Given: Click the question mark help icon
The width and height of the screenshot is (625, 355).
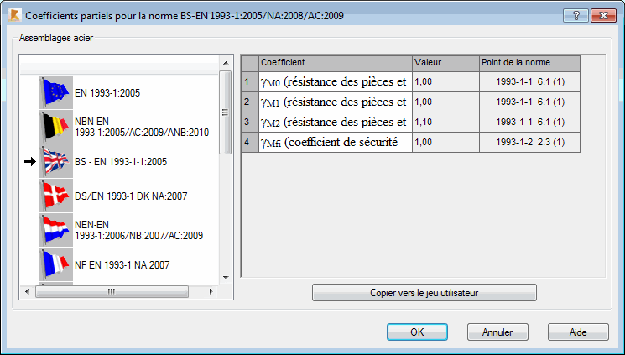Looking at the screenshot, I should (576, 16).
